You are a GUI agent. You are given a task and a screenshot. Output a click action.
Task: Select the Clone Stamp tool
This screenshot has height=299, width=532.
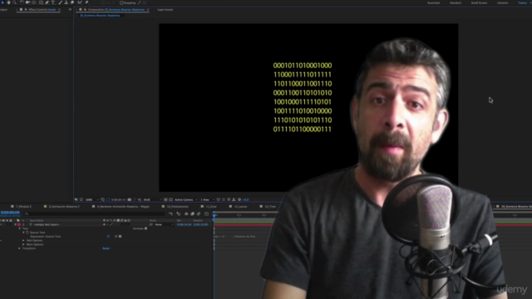(66, 2)
